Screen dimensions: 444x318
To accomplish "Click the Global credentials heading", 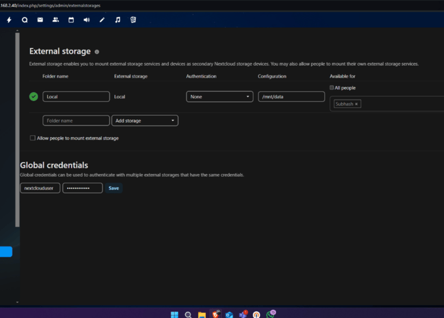I will (54, 165).
